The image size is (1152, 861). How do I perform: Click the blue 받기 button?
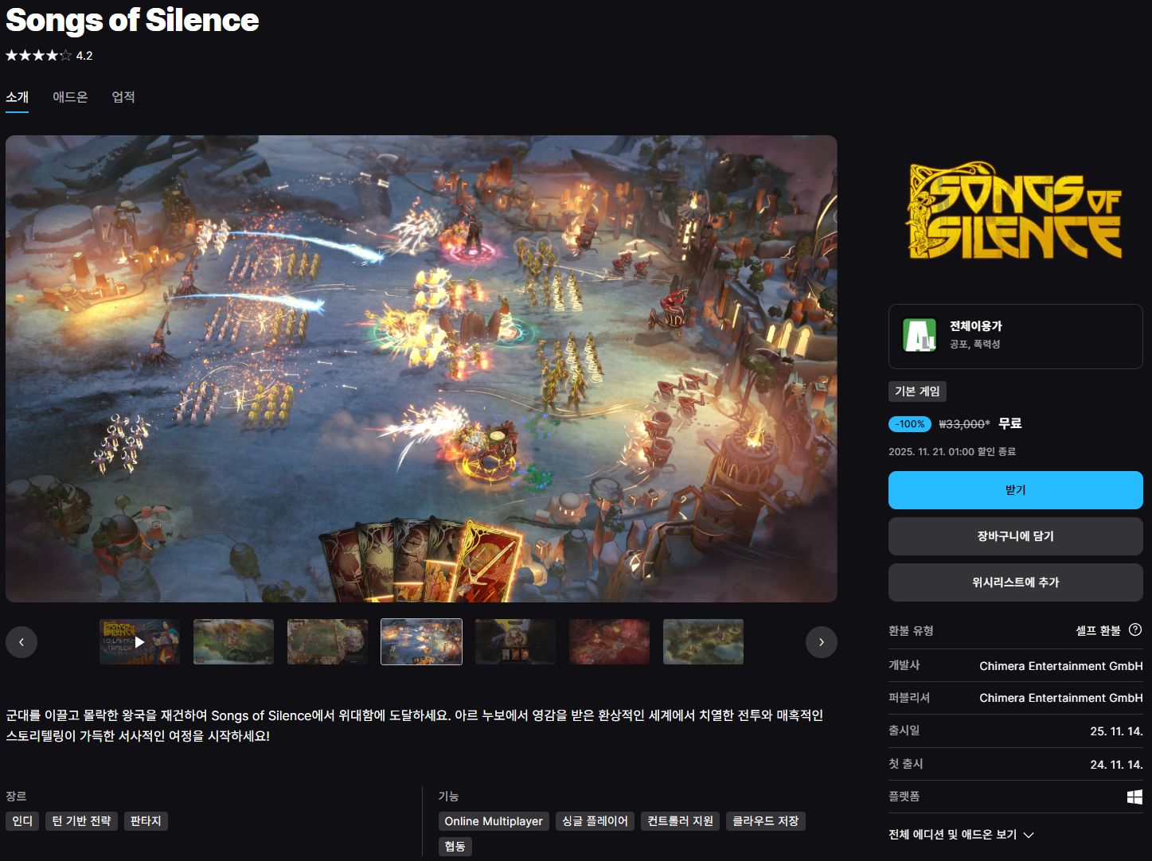pyautogui.click(x=1015, y=490)
